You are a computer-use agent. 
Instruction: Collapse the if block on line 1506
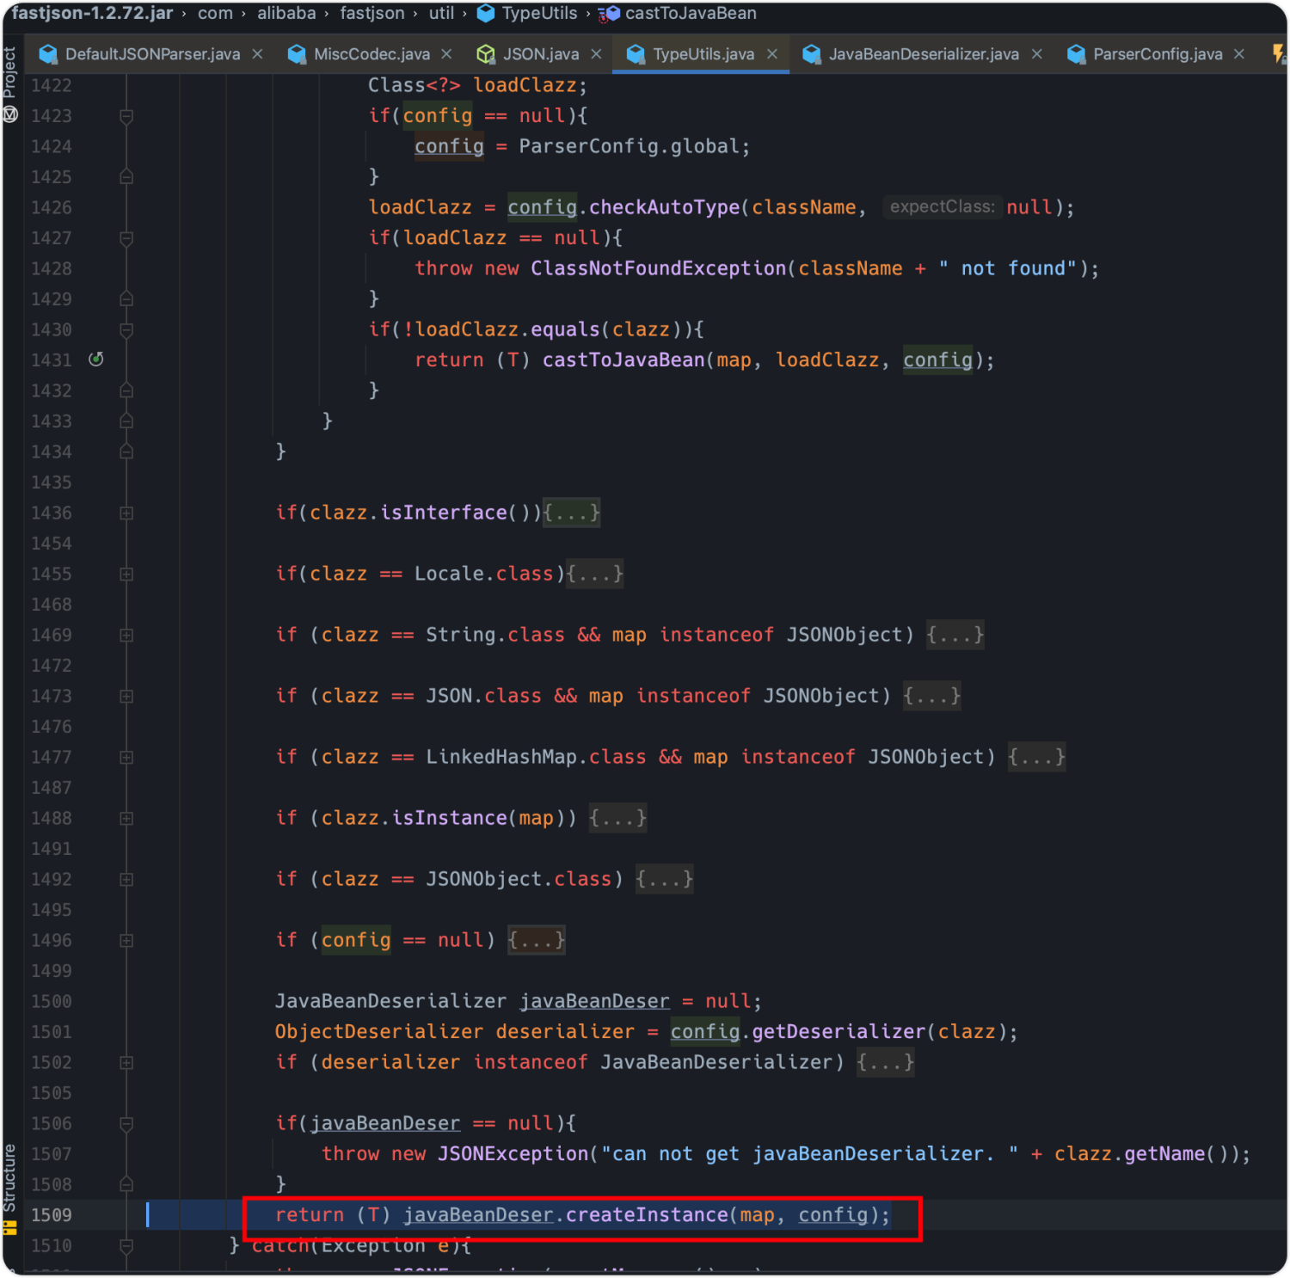click(x=126, y=1124)
